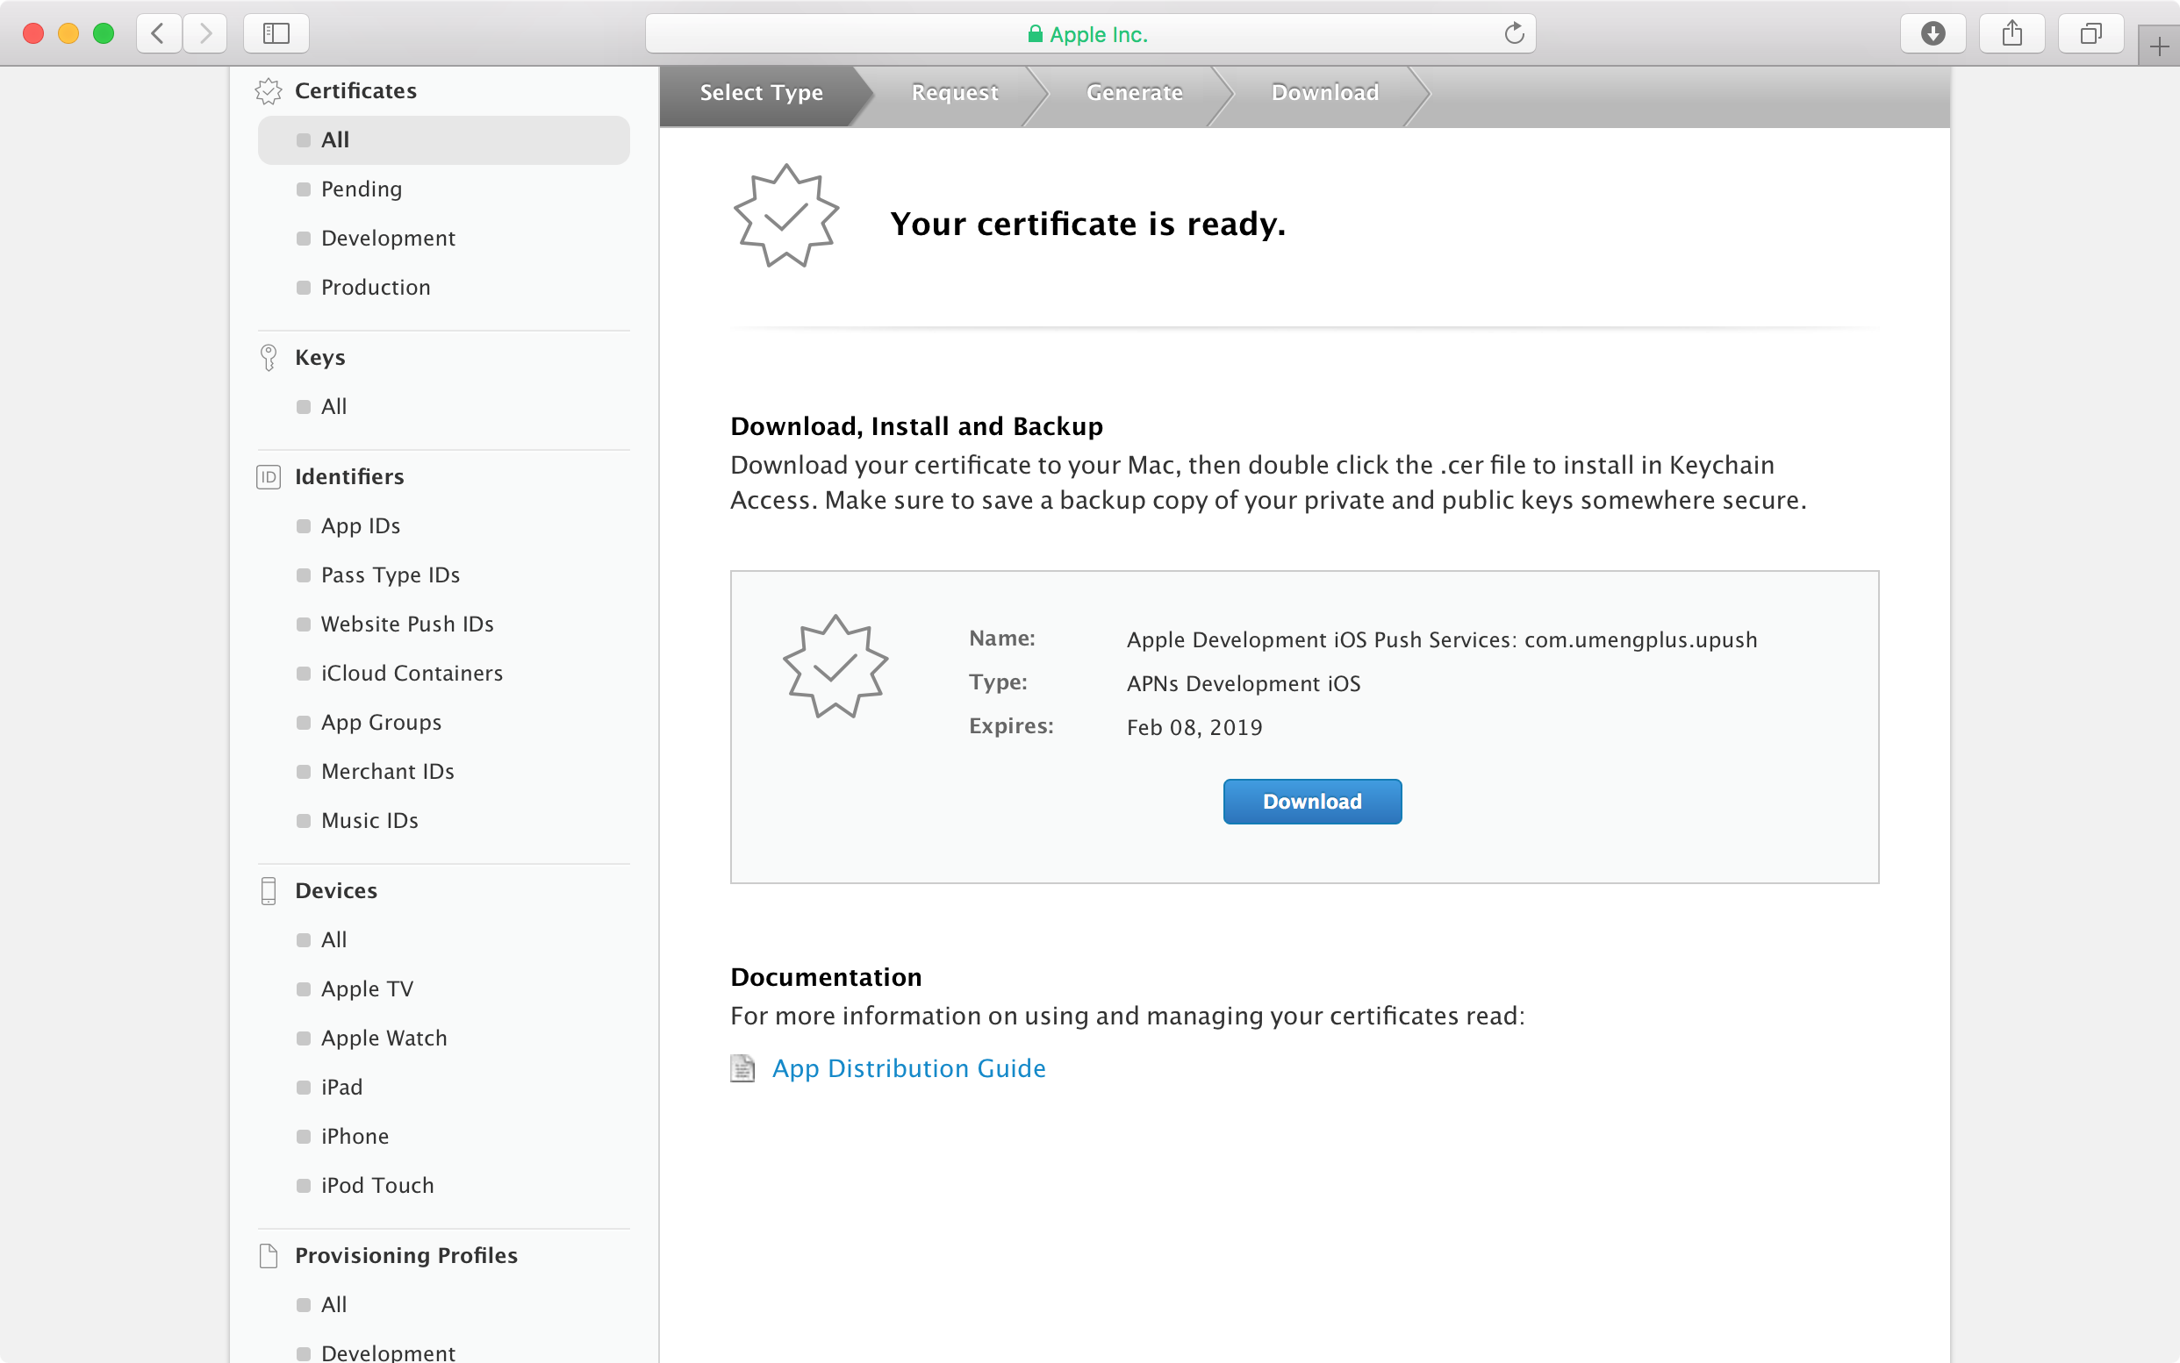This screenshot has width=2180, height=1363.
Task: Select the Download step in the wizard bar
Action: tap(1324, 93)
